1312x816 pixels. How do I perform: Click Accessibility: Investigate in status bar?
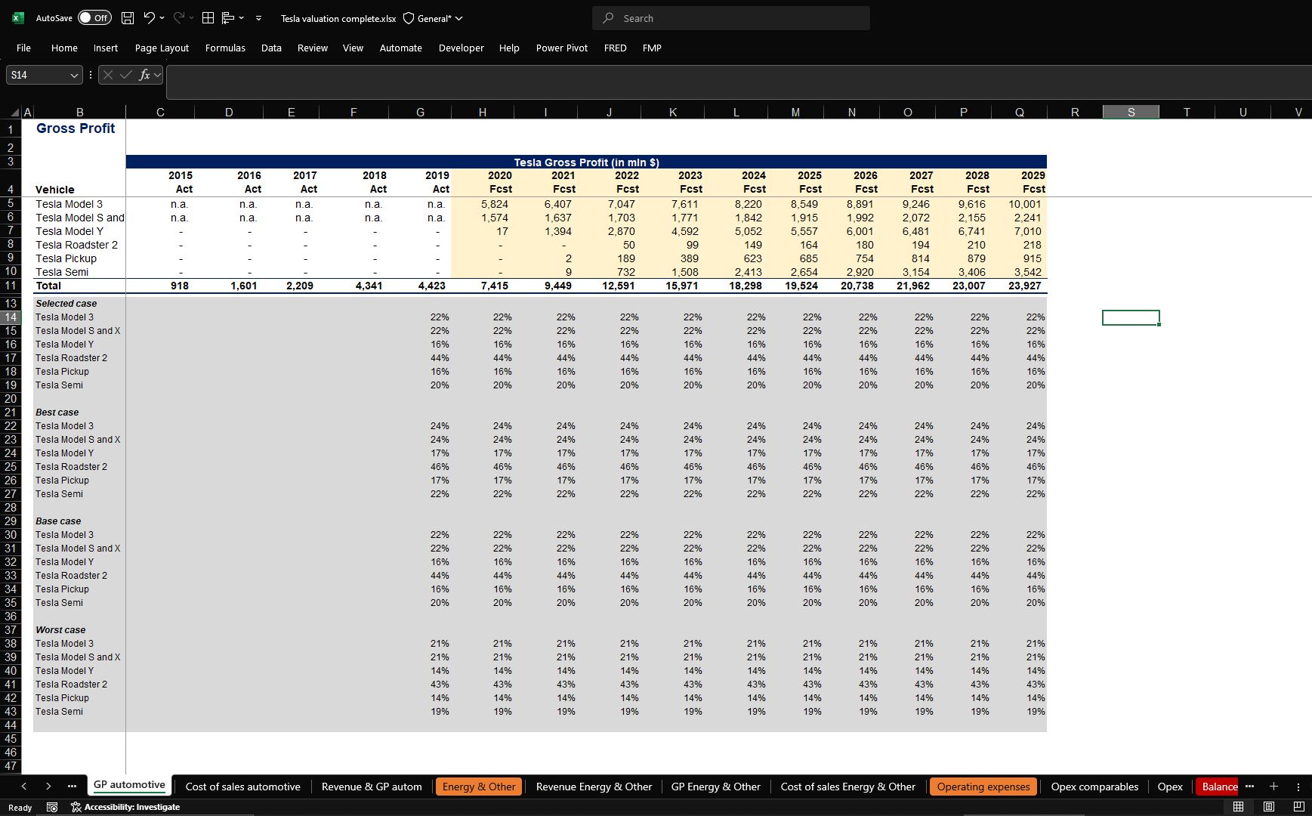125,807
